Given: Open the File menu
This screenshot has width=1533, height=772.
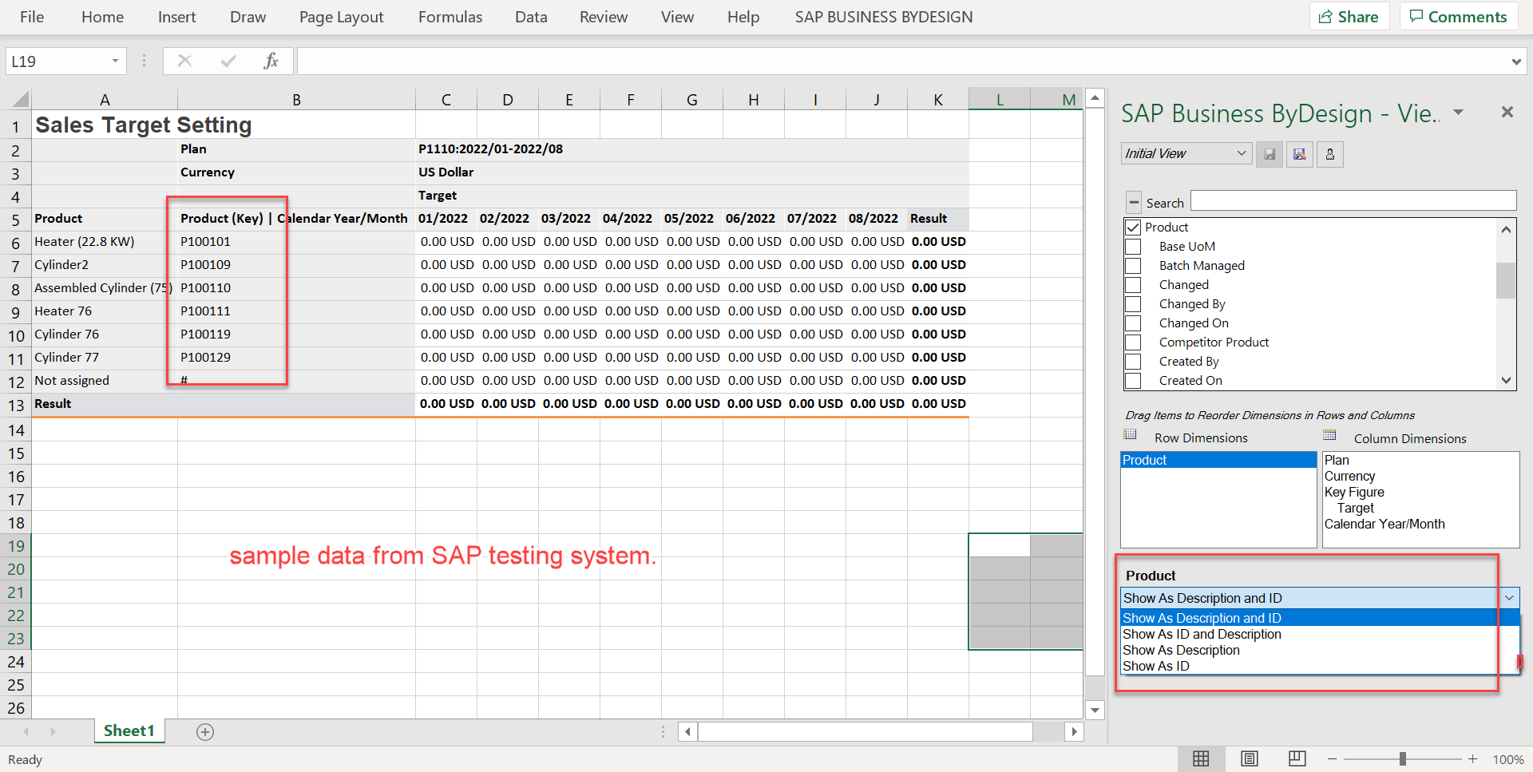Looking at the screenshot, I should point(32,17).
